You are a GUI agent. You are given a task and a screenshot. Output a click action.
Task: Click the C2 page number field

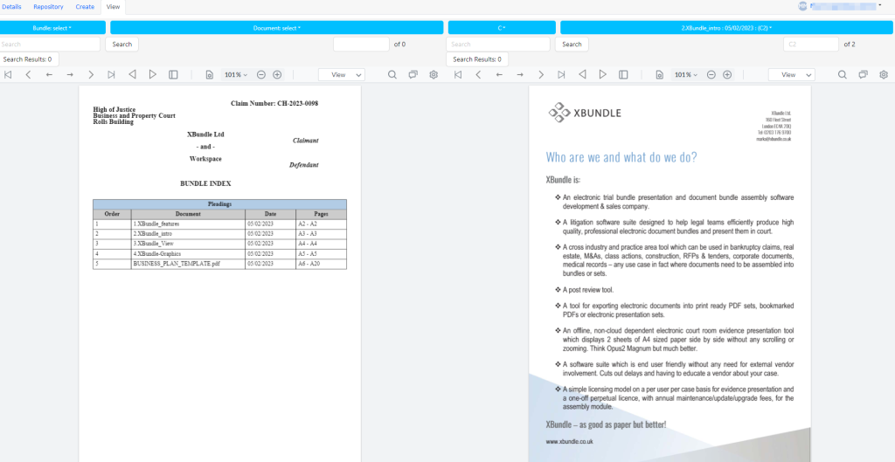tap(811, 44)
